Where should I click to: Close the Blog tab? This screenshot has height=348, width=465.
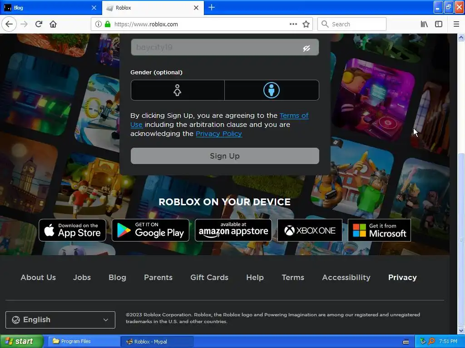94,8
